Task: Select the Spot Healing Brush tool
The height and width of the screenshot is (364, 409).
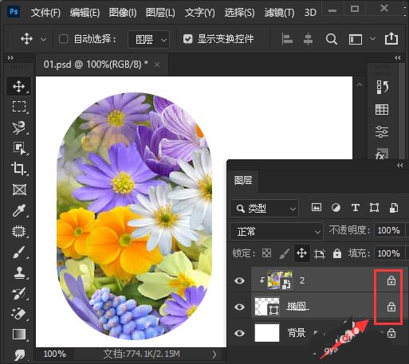Action: tap(19, 231)
